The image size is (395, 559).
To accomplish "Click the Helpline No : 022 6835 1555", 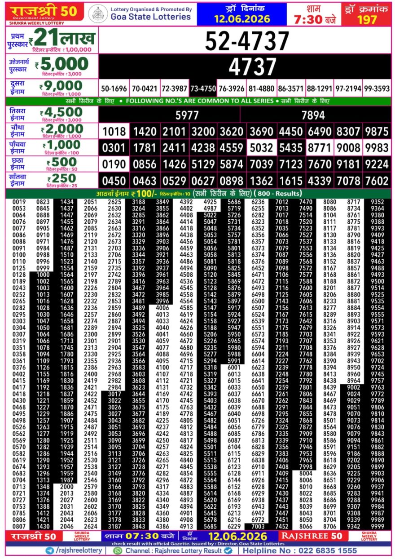I will click(300, 550).
